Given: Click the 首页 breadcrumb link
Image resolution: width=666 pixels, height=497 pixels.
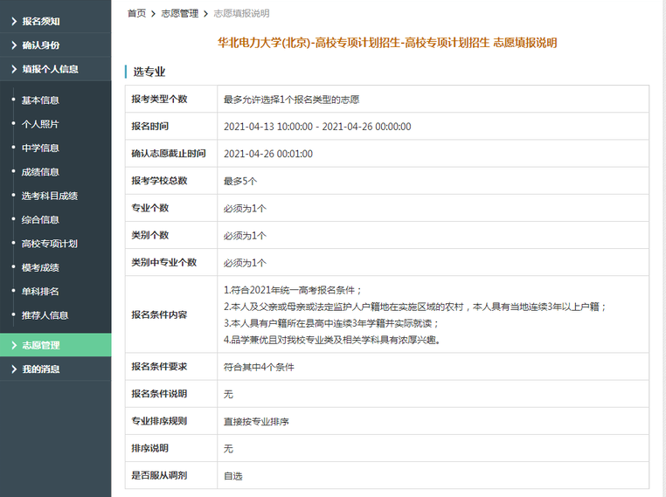Looking at the screenshot, I should coord(136,13).
